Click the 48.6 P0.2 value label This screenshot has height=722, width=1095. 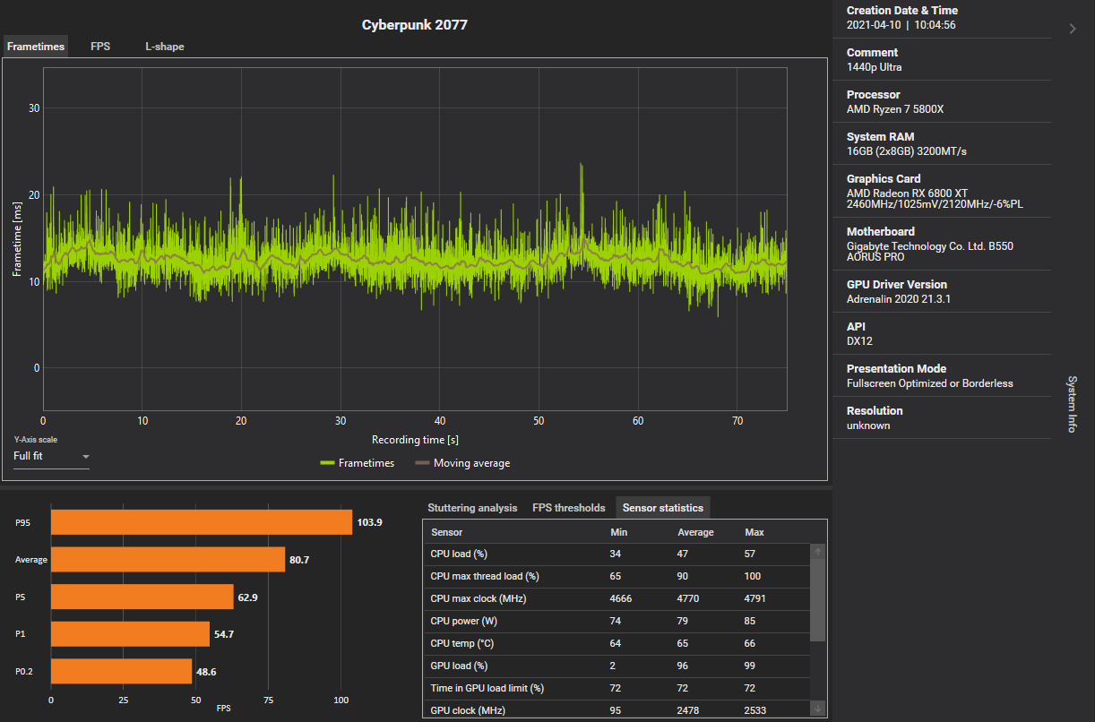tap(206, 672)
